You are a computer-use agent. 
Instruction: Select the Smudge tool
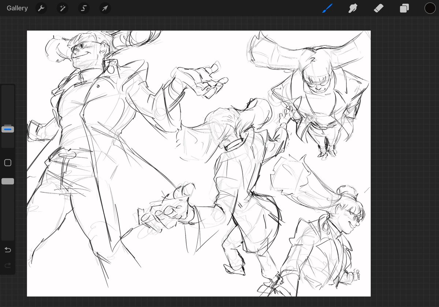353,8
